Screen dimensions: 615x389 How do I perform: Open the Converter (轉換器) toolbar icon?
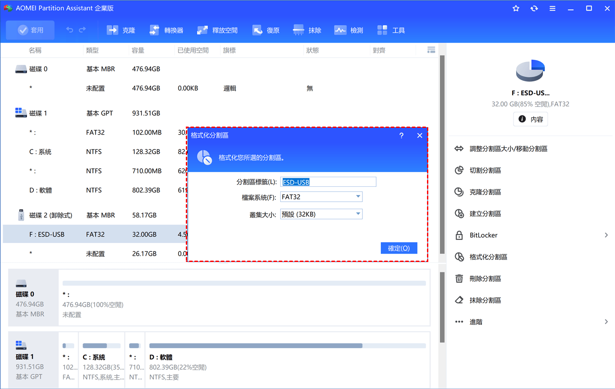pos(154,30)
